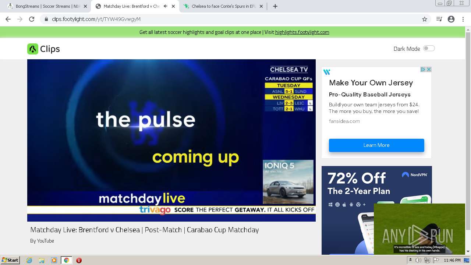471x265 pixels.
Task: Click the floating mini video player overlay
Action: point(419,229)
